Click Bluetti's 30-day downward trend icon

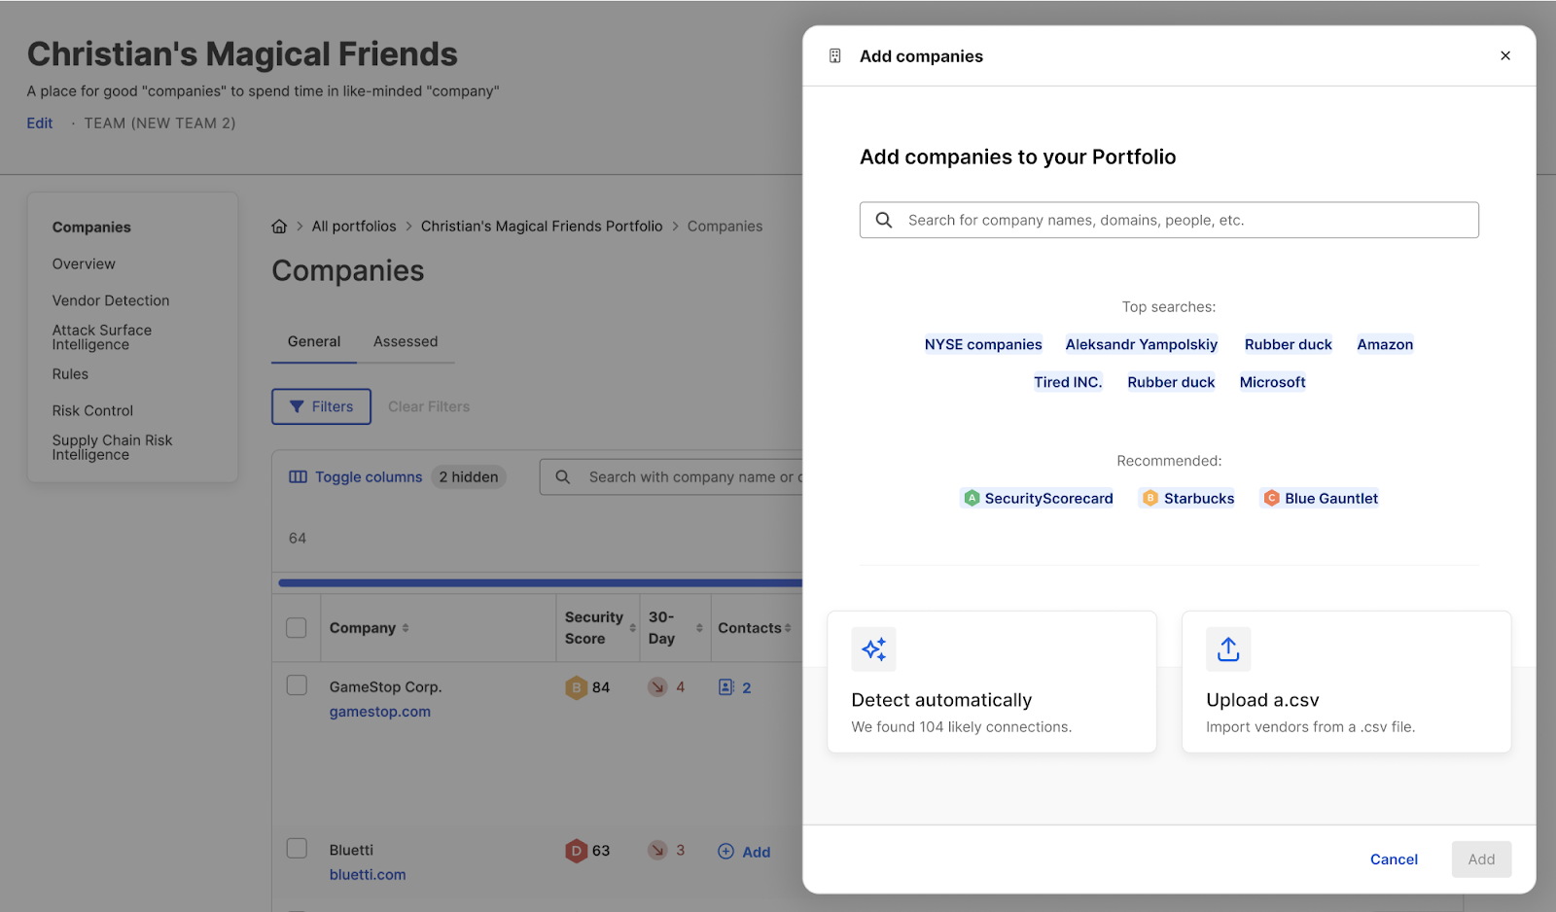click(658, 850)
